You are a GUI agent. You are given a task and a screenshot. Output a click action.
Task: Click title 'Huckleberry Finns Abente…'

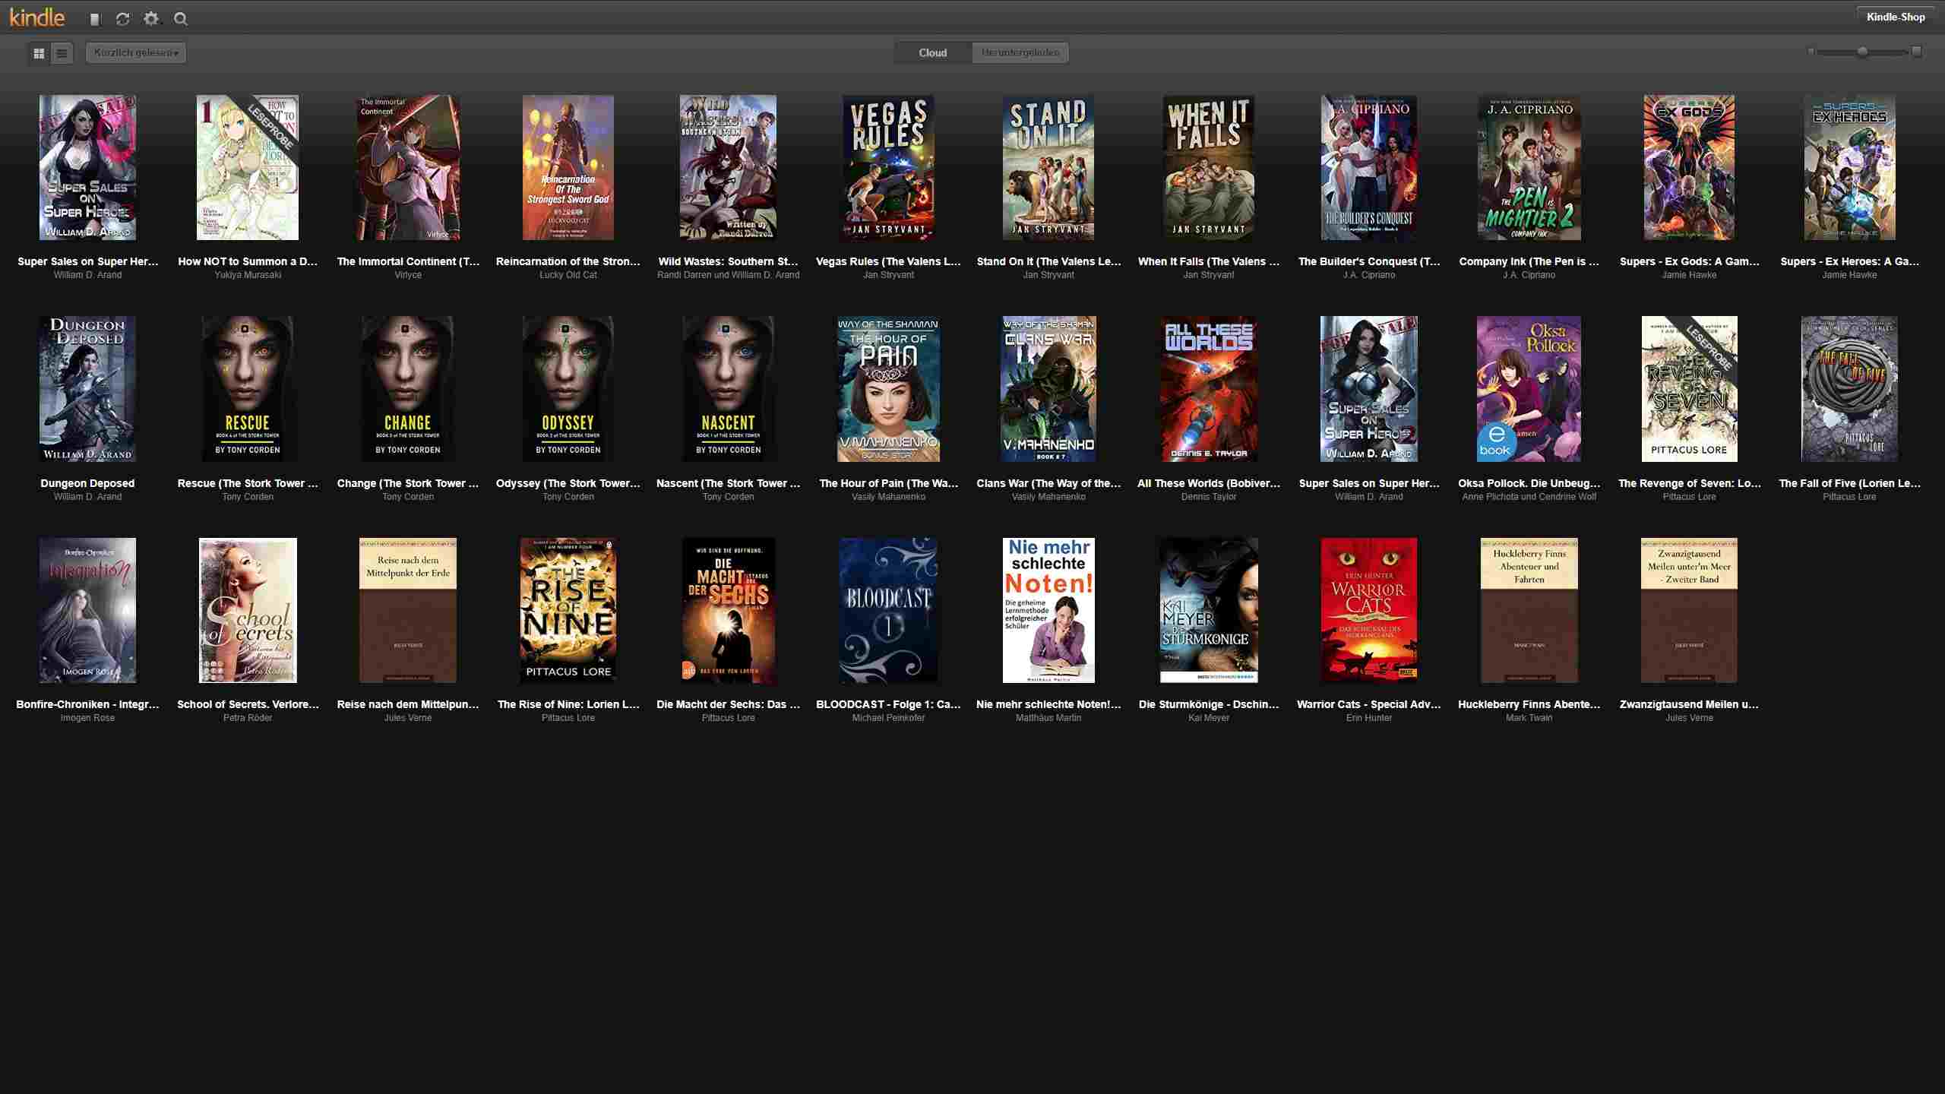[1529, 704]
